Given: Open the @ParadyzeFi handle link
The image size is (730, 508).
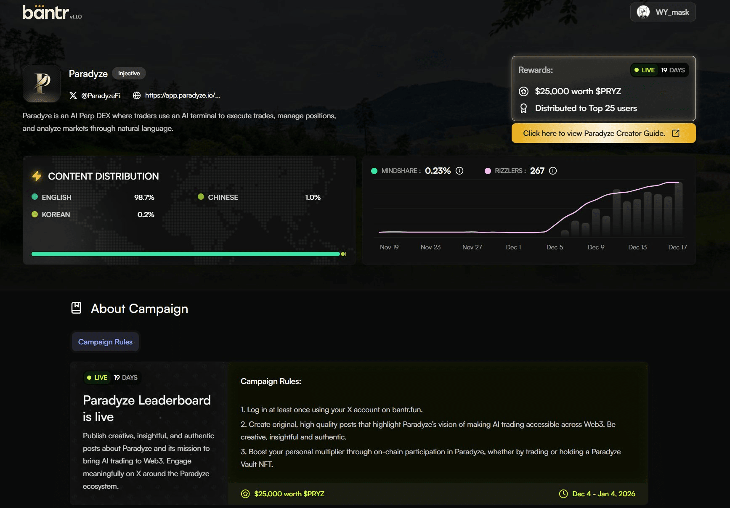Looking at the screenshot, I should tap(101, 95).
